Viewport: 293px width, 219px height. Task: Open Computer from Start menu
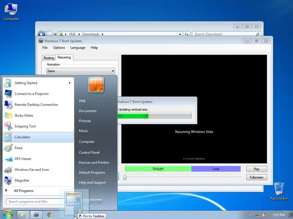click(87, 141)
